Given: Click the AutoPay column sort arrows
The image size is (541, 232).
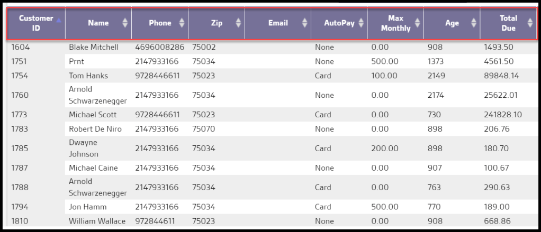Looking at the screenshot, I should pos(361,23).
